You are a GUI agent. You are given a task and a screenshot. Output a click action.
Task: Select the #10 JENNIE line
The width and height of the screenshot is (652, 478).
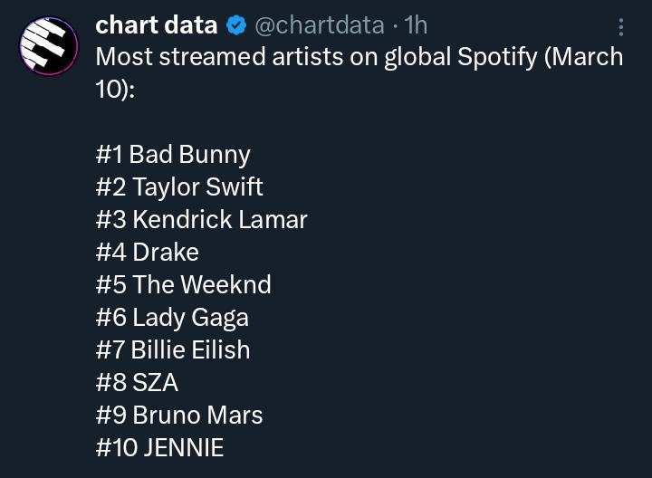pos(159,447)
